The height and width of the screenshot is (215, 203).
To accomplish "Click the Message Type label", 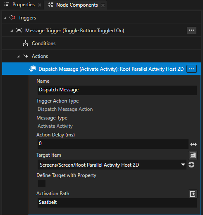I will 52,118.
